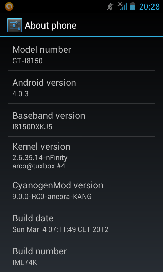
Task: Select the Baseband version entry
Action: 81,120
